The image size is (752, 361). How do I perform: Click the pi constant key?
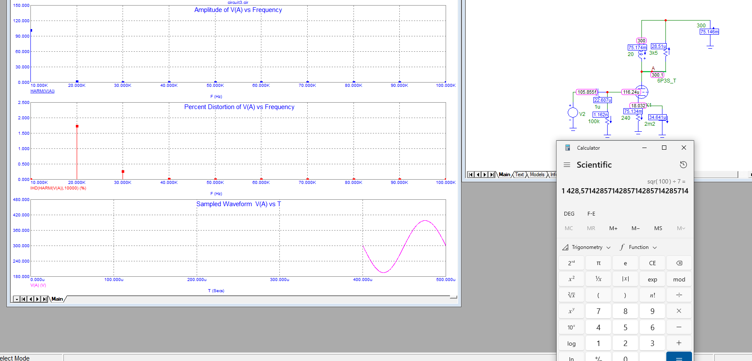point(599,263)
